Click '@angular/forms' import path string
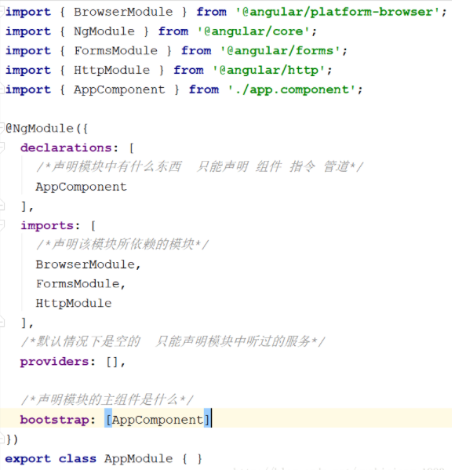The height and width of the screenshot is (470, 455). (x=280, y=51)
